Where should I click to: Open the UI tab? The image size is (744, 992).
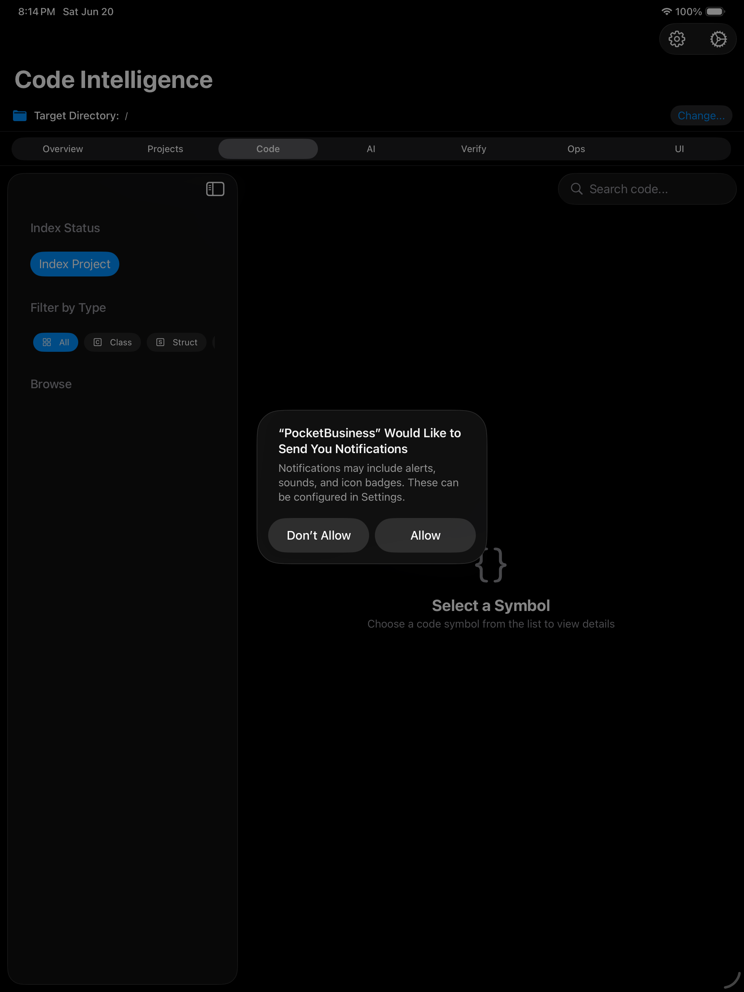pos(679,149)
